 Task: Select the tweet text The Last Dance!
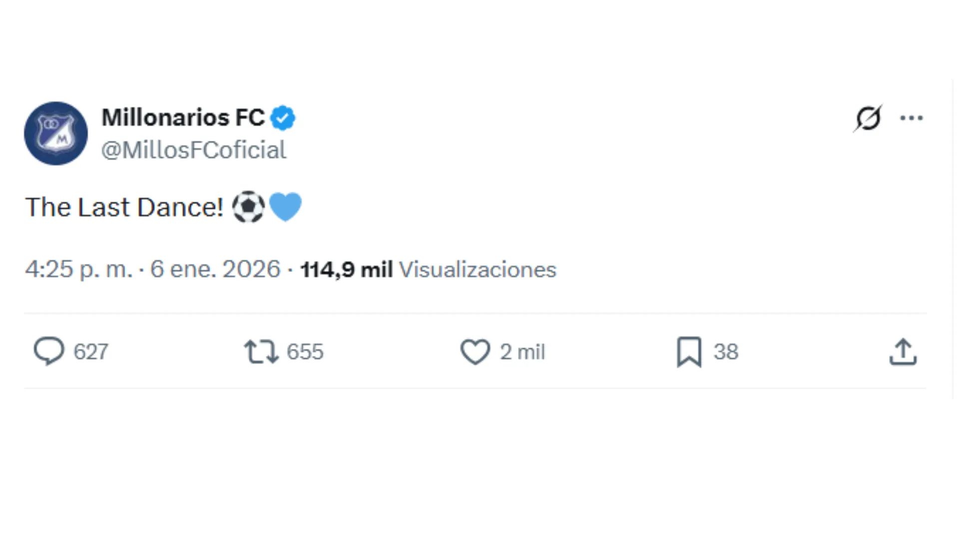(124, 207)
